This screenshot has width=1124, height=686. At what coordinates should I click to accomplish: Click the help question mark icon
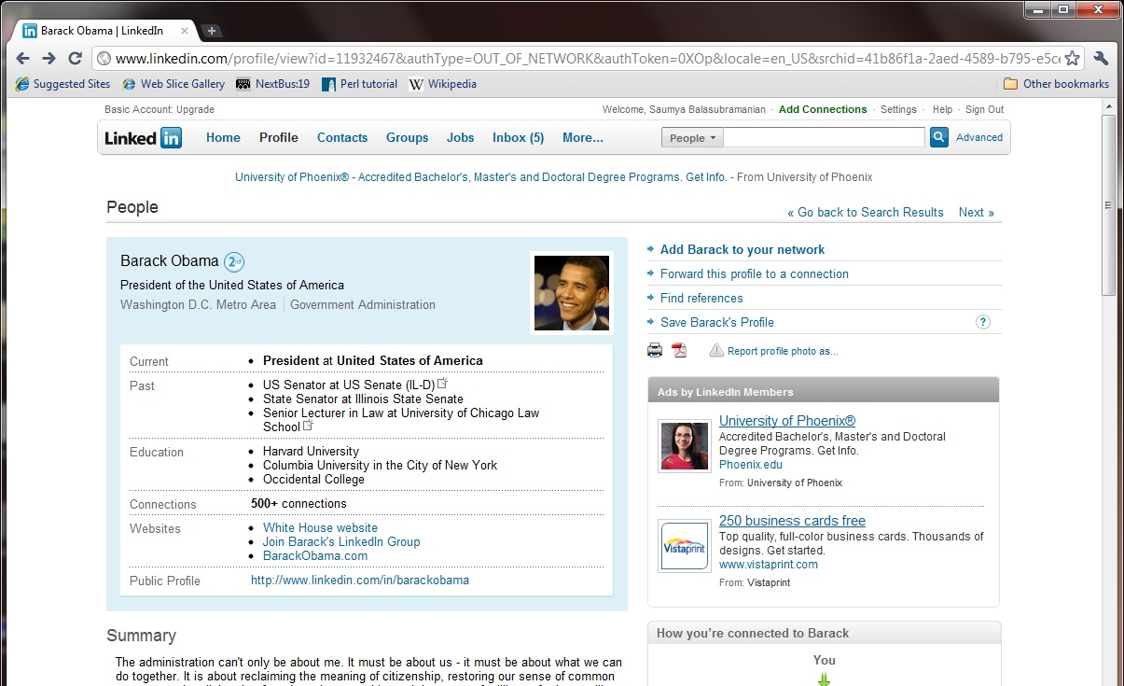pos(982,322)
